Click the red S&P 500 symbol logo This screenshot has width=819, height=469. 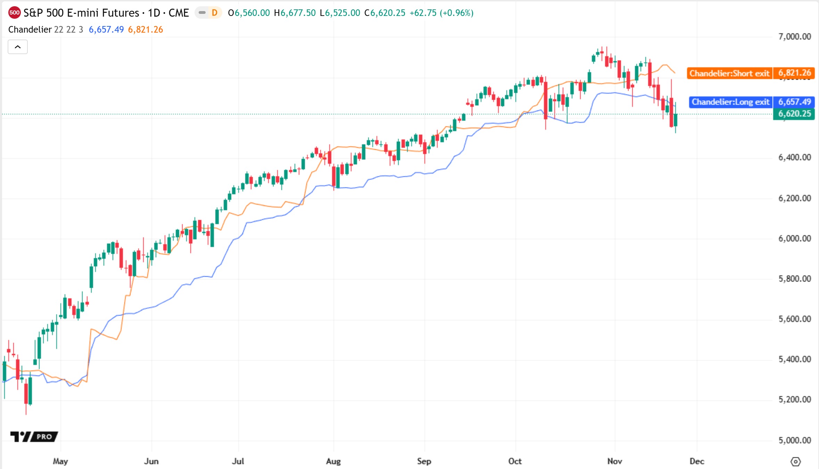(14, 13)
